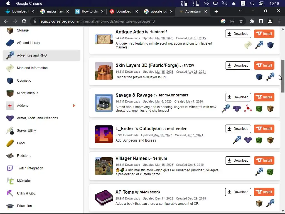Install L_Ender 's Cataclysm mod
This screenshot has width=285, height=214.
264,129
